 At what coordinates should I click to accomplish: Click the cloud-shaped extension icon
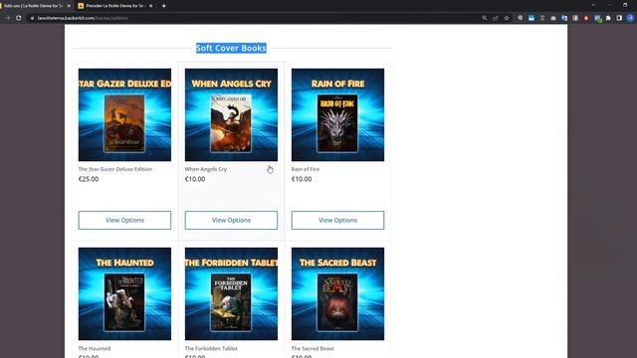(553, 18)
